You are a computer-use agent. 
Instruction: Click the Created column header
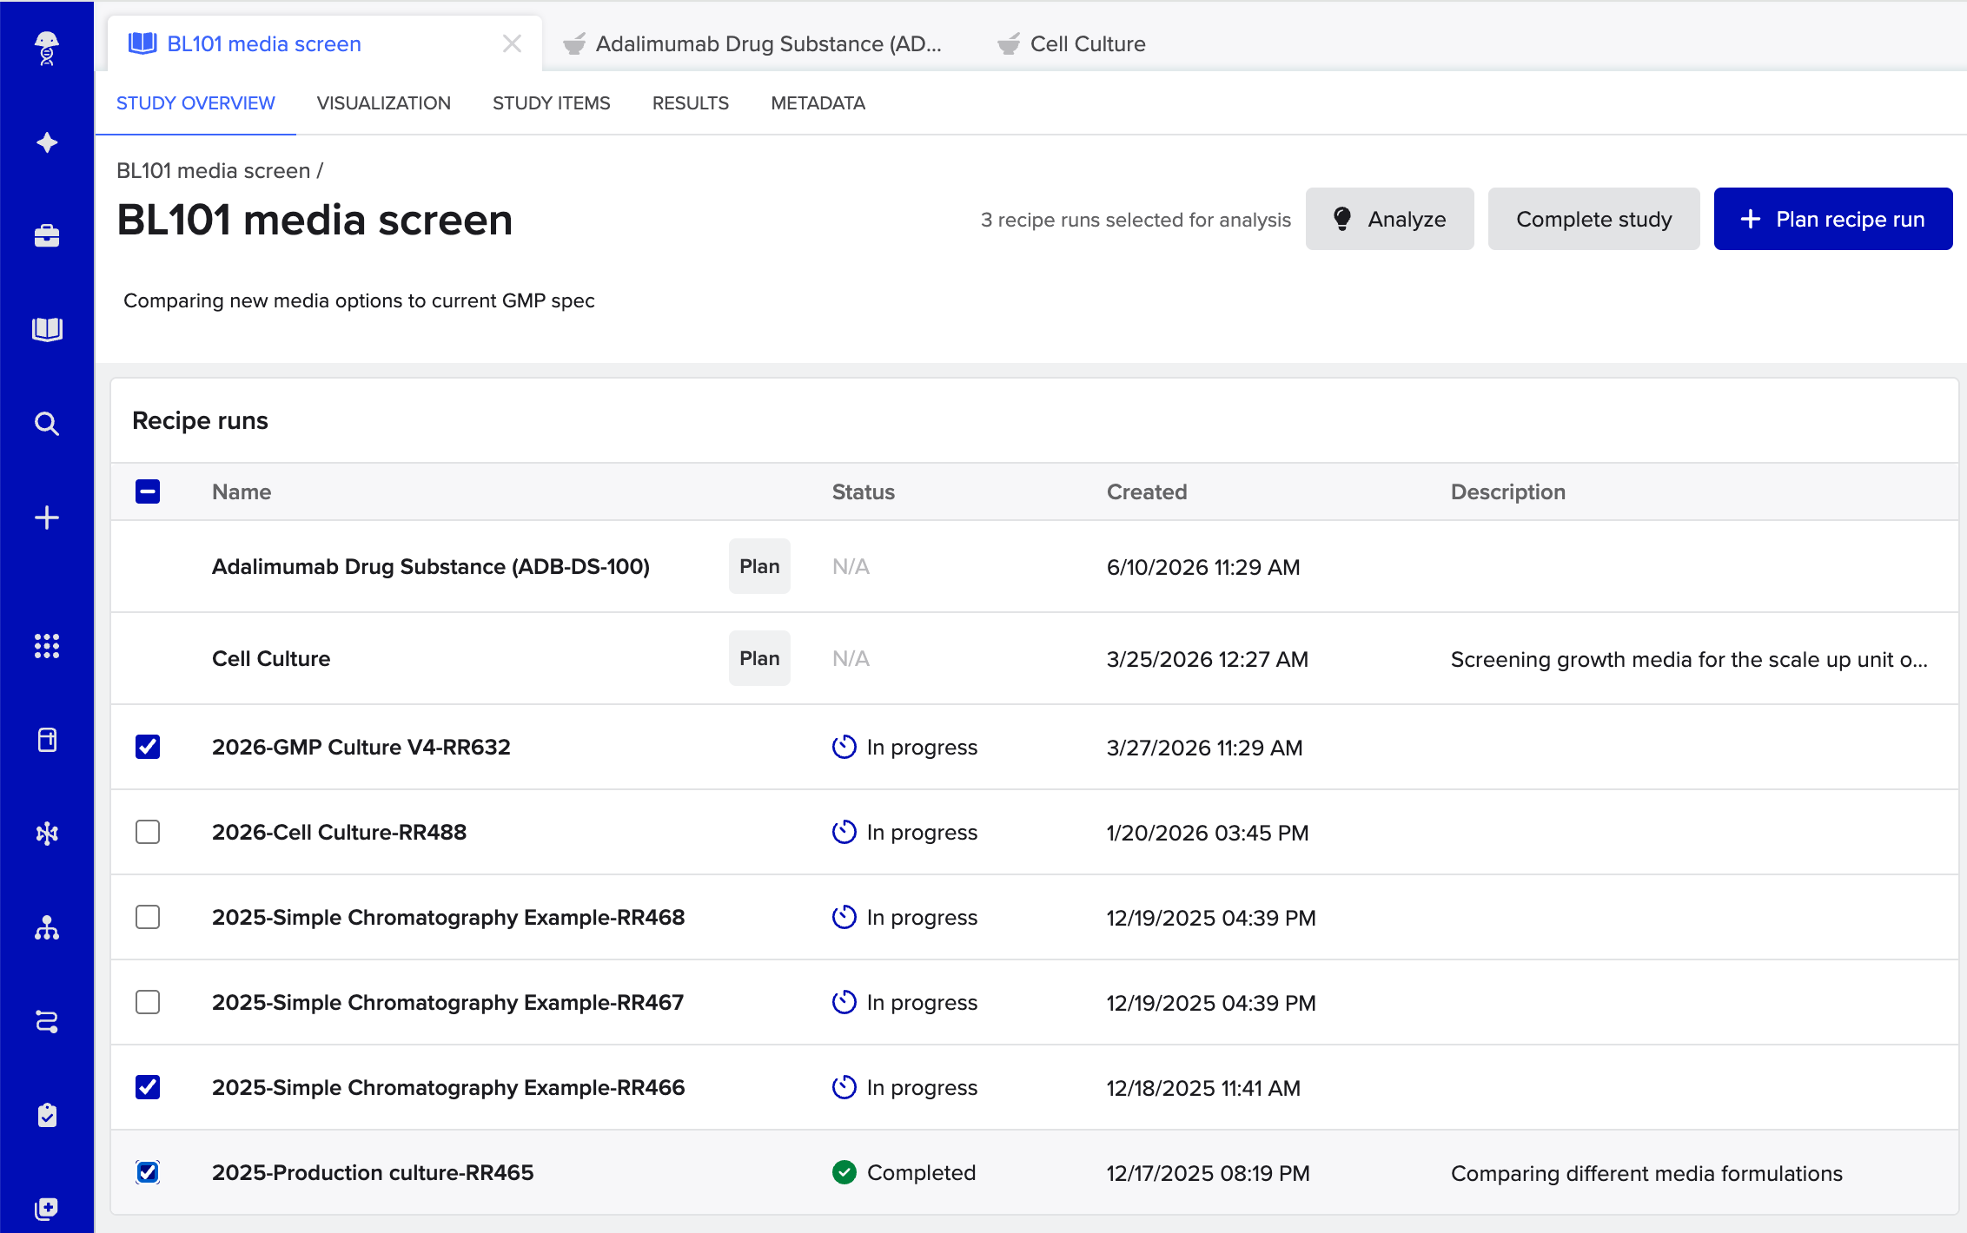[x=1147, y=491]
